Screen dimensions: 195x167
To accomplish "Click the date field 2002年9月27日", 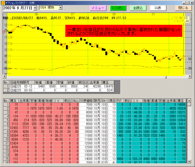I will [x=18, y=8].
